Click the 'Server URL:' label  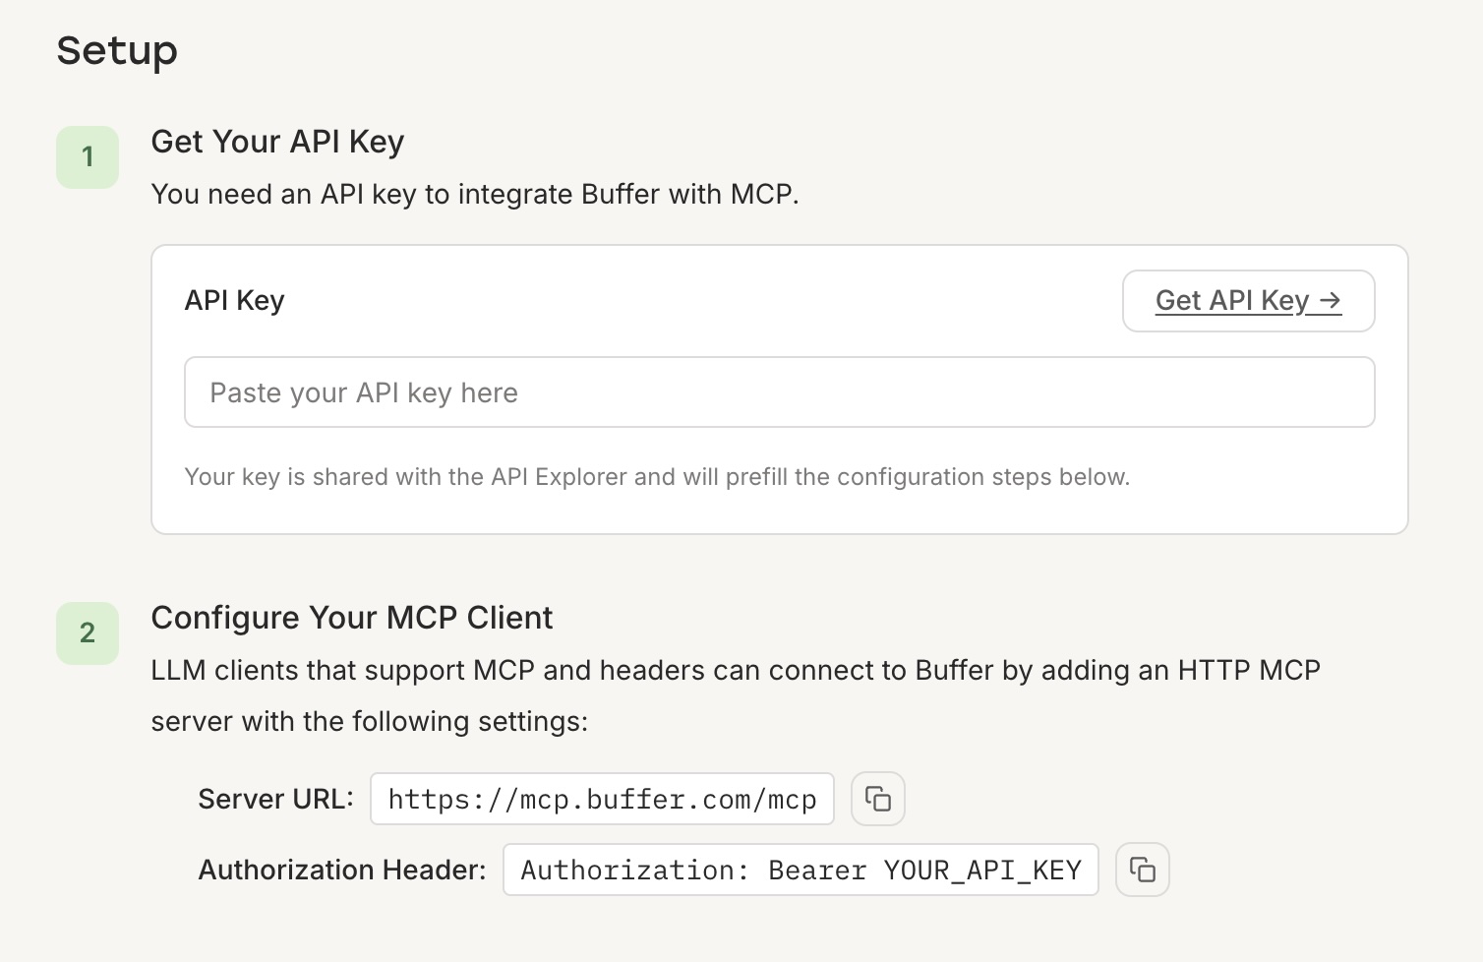point(275,799)
